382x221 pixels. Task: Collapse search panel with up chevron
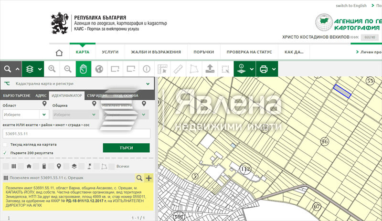coord(18,69)
